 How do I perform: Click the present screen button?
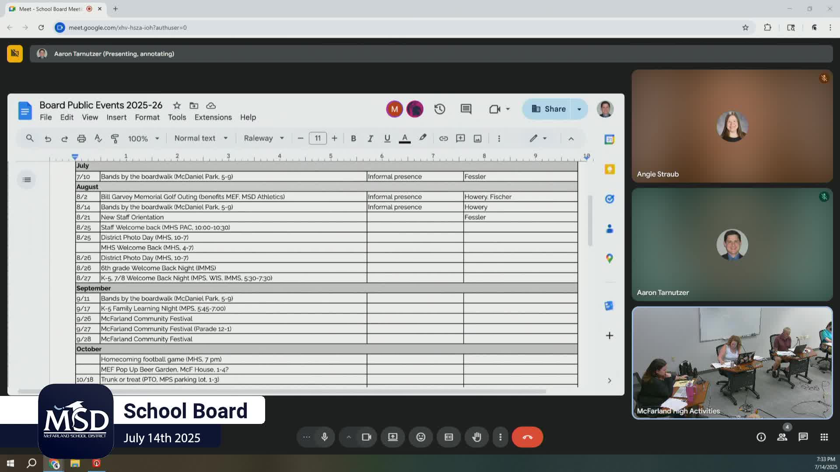(x=392, y=437)
